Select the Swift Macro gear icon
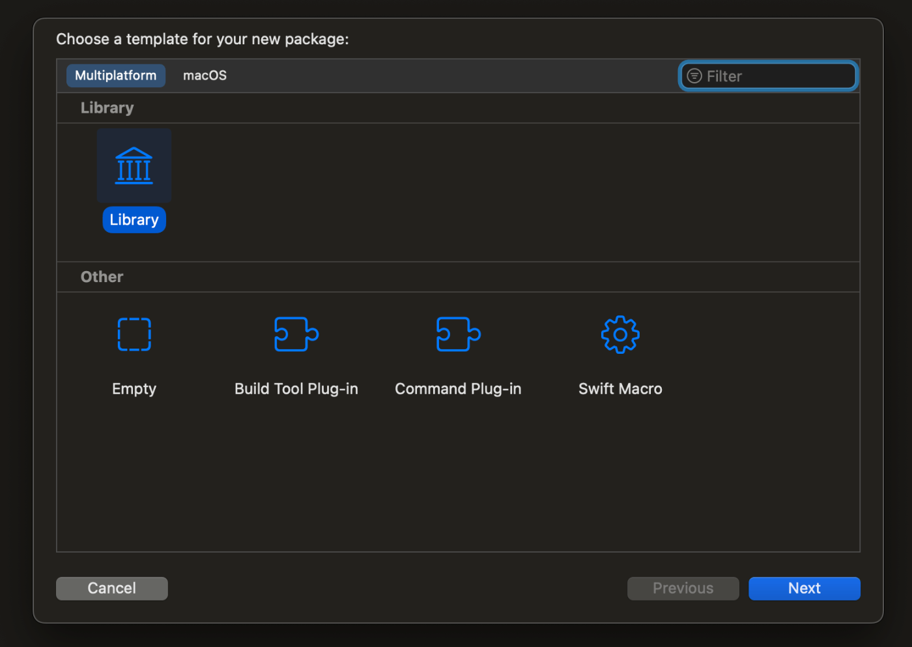This screenshot has width=912, height=647. point(620,334)
